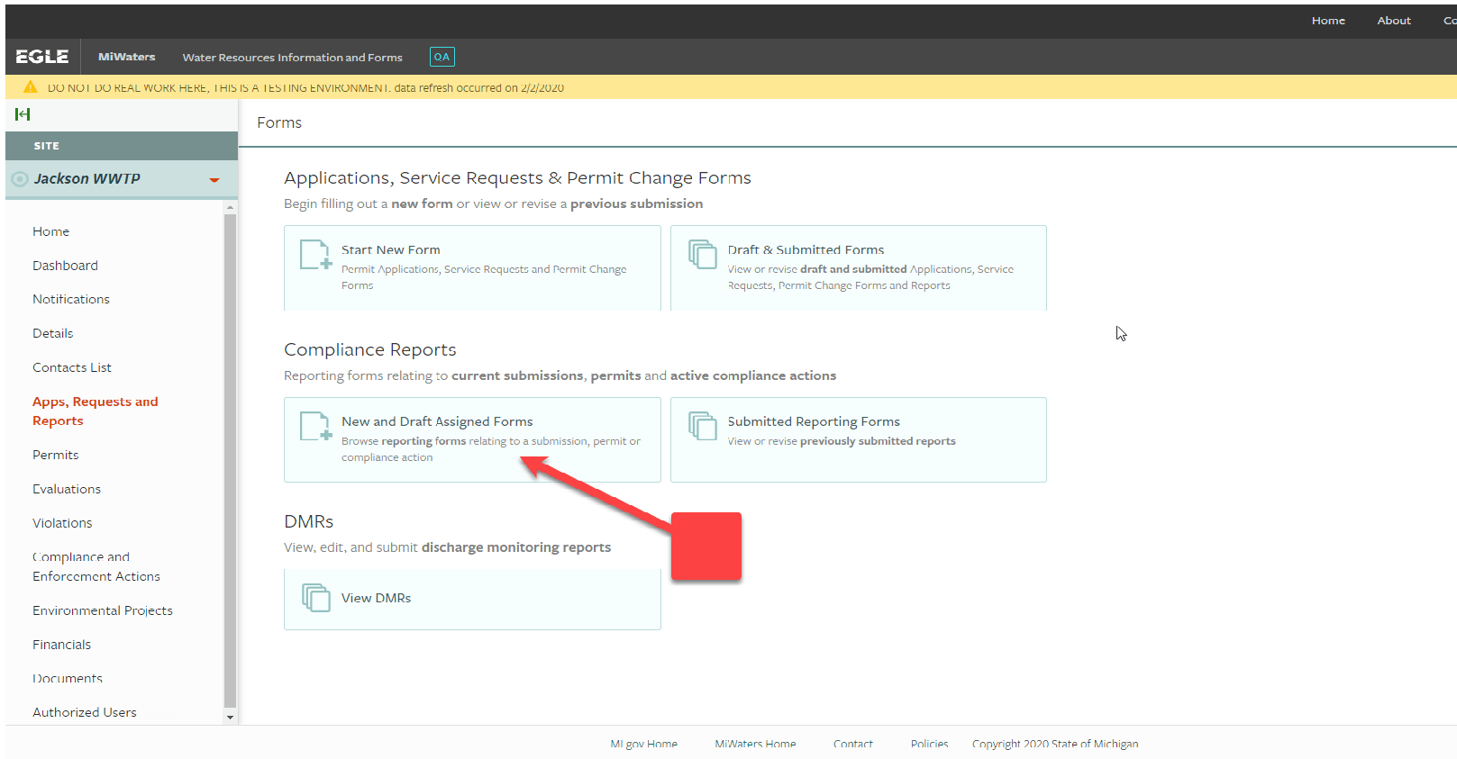The height and width of the screenshot is (759, 1457).
Task: Click the Submitted Reporting Forms icon
Action: 702,425
